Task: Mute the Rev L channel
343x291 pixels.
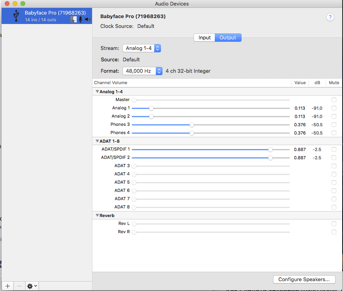Action: click(334, 224)
